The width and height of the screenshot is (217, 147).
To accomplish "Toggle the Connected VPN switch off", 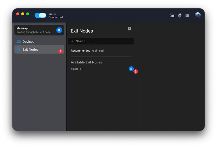I will 40,15.
